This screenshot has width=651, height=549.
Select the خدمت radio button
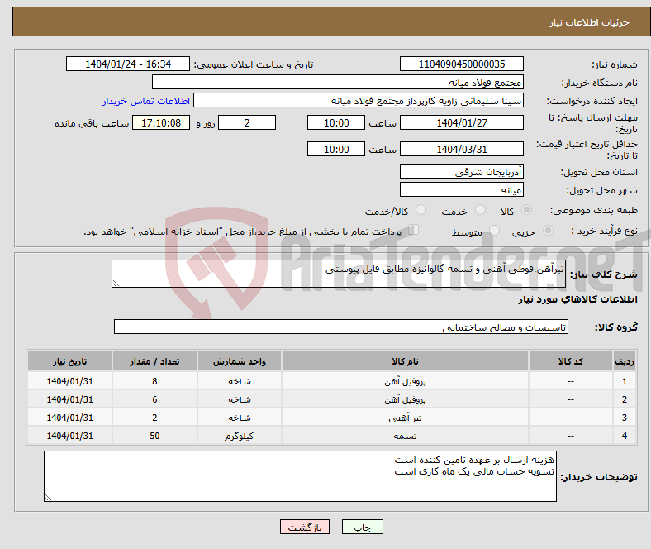tap(480, 210)
